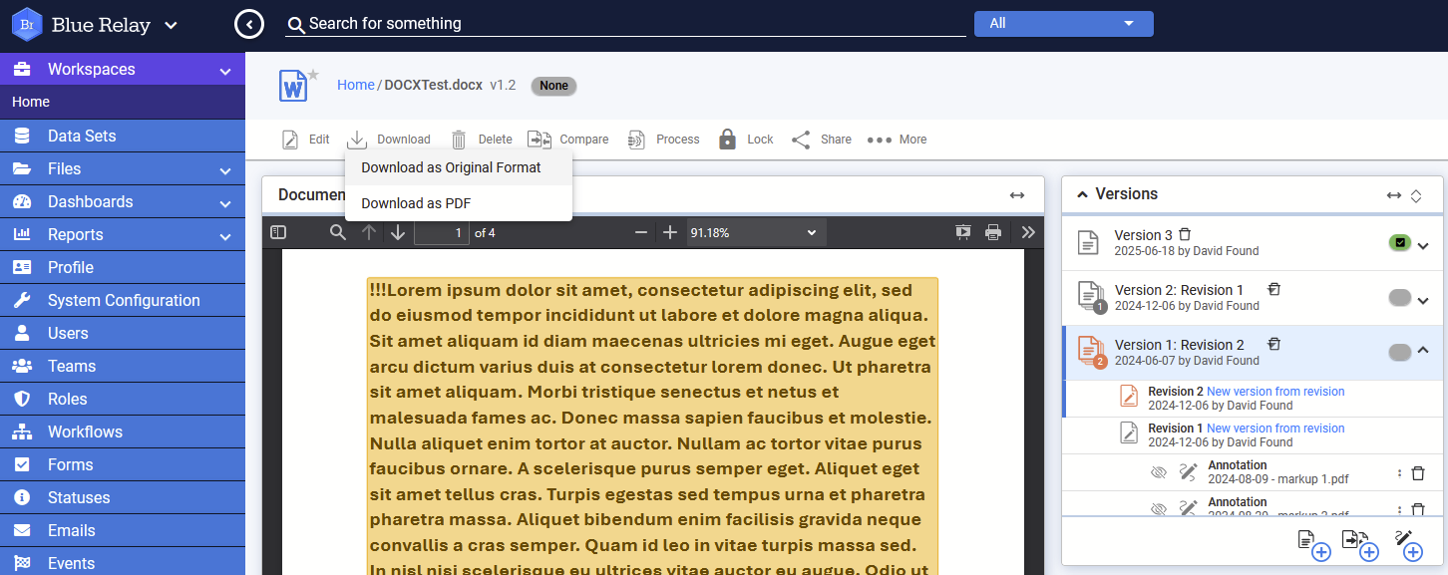Delete the markup 1.pdf annotation
This screenshot has height=575, width=1448.
[x=1418, y=473]
